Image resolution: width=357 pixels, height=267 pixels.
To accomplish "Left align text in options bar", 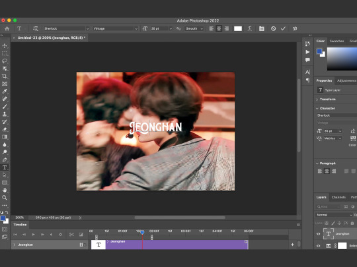I will [212, 28].
